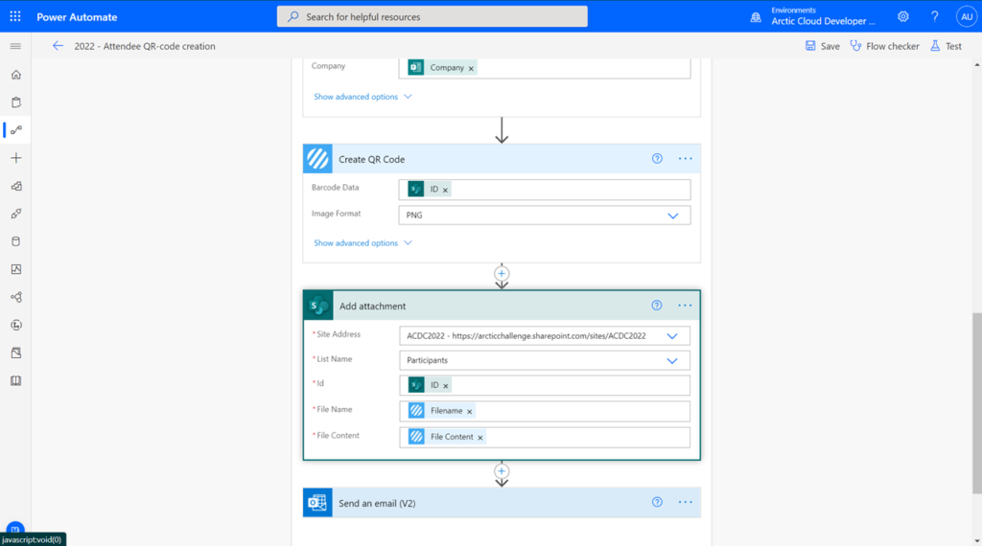Save the flow

coord(822,46)
